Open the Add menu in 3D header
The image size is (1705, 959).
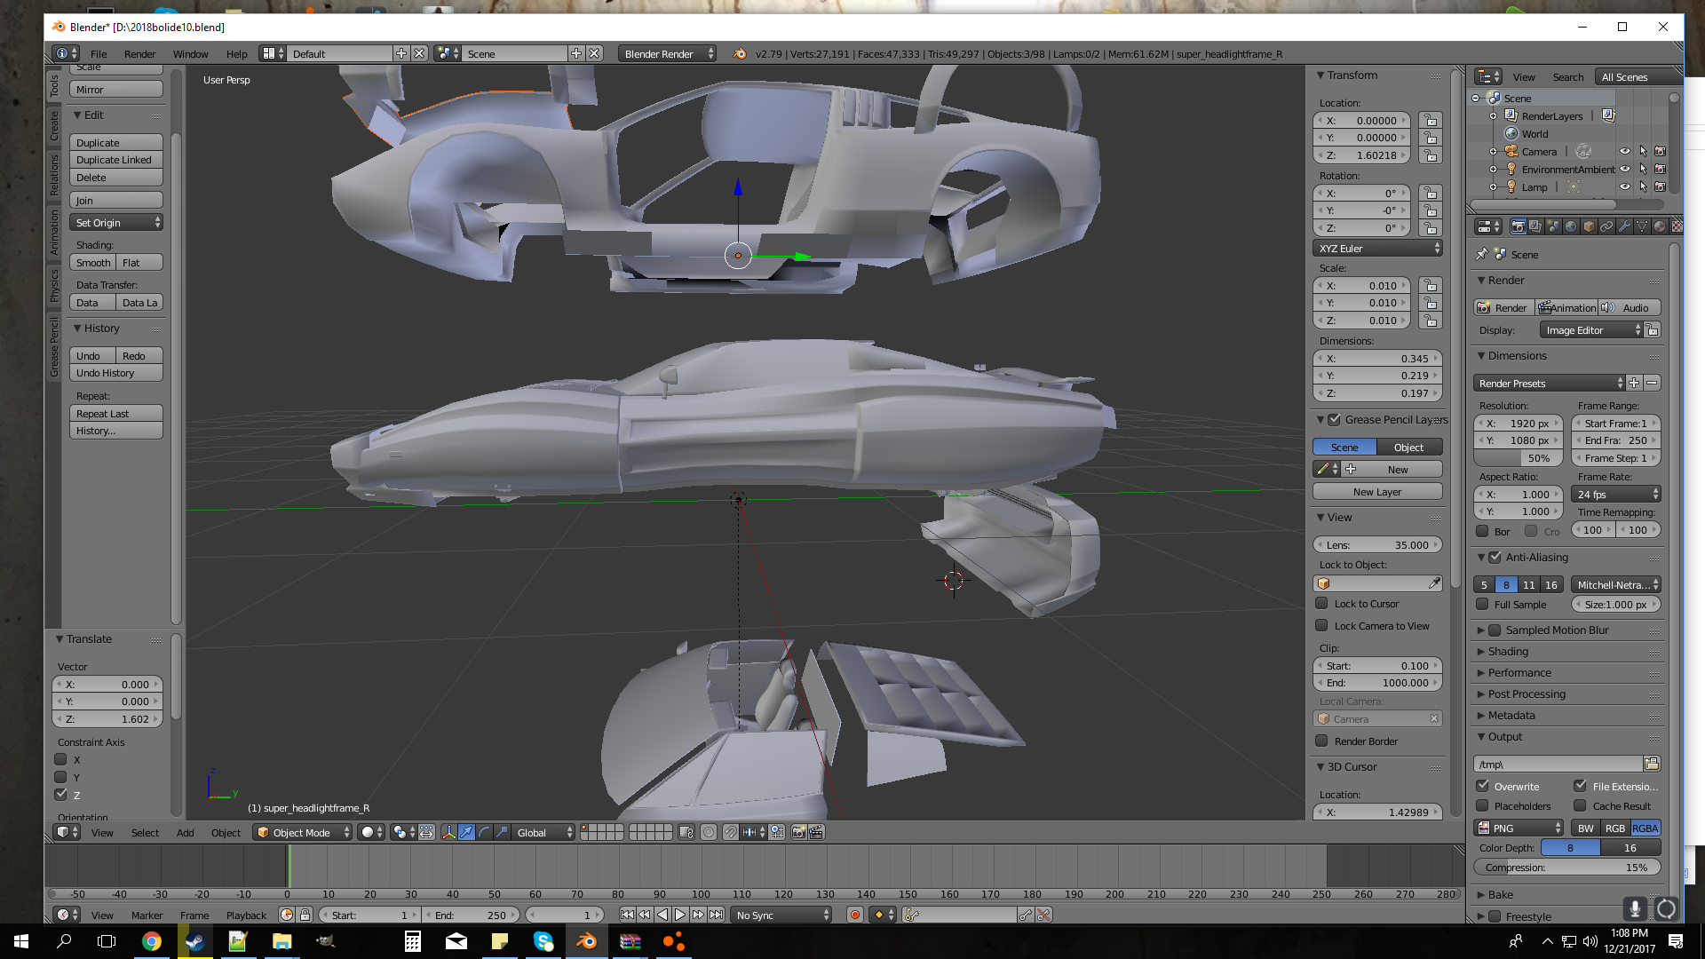(185, 833)
